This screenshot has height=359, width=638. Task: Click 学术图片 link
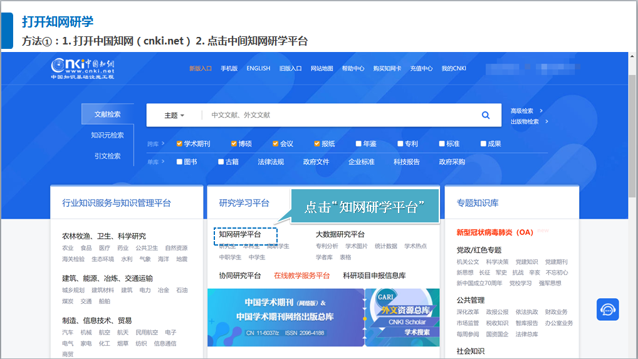pos(357,246)
